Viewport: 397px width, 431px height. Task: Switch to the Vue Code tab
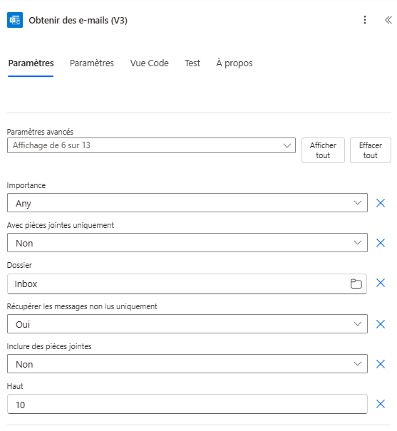click(x=149, y=63)
